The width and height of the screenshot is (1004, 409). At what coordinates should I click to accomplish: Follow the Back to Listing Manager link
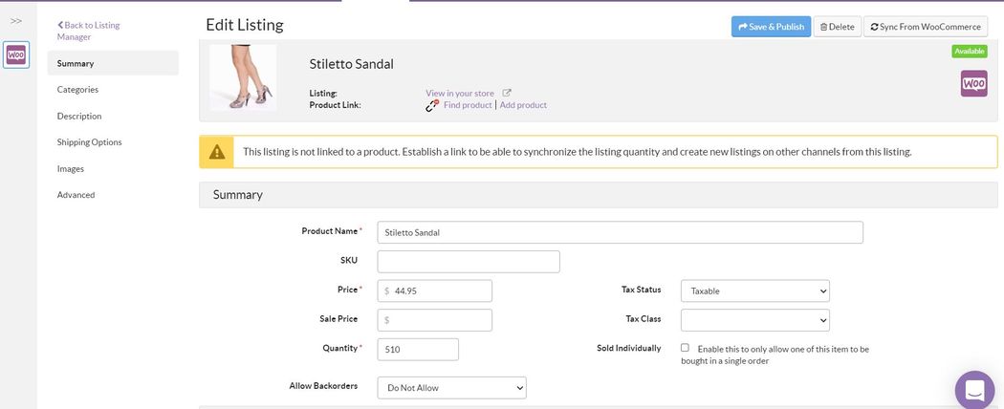88,31
